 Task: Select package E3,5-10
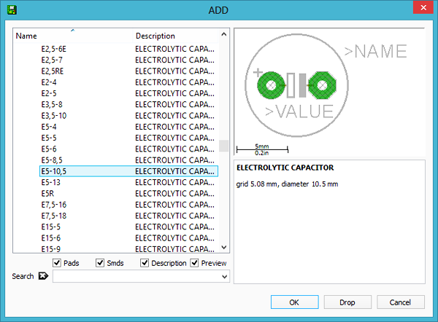pos(128,115)
